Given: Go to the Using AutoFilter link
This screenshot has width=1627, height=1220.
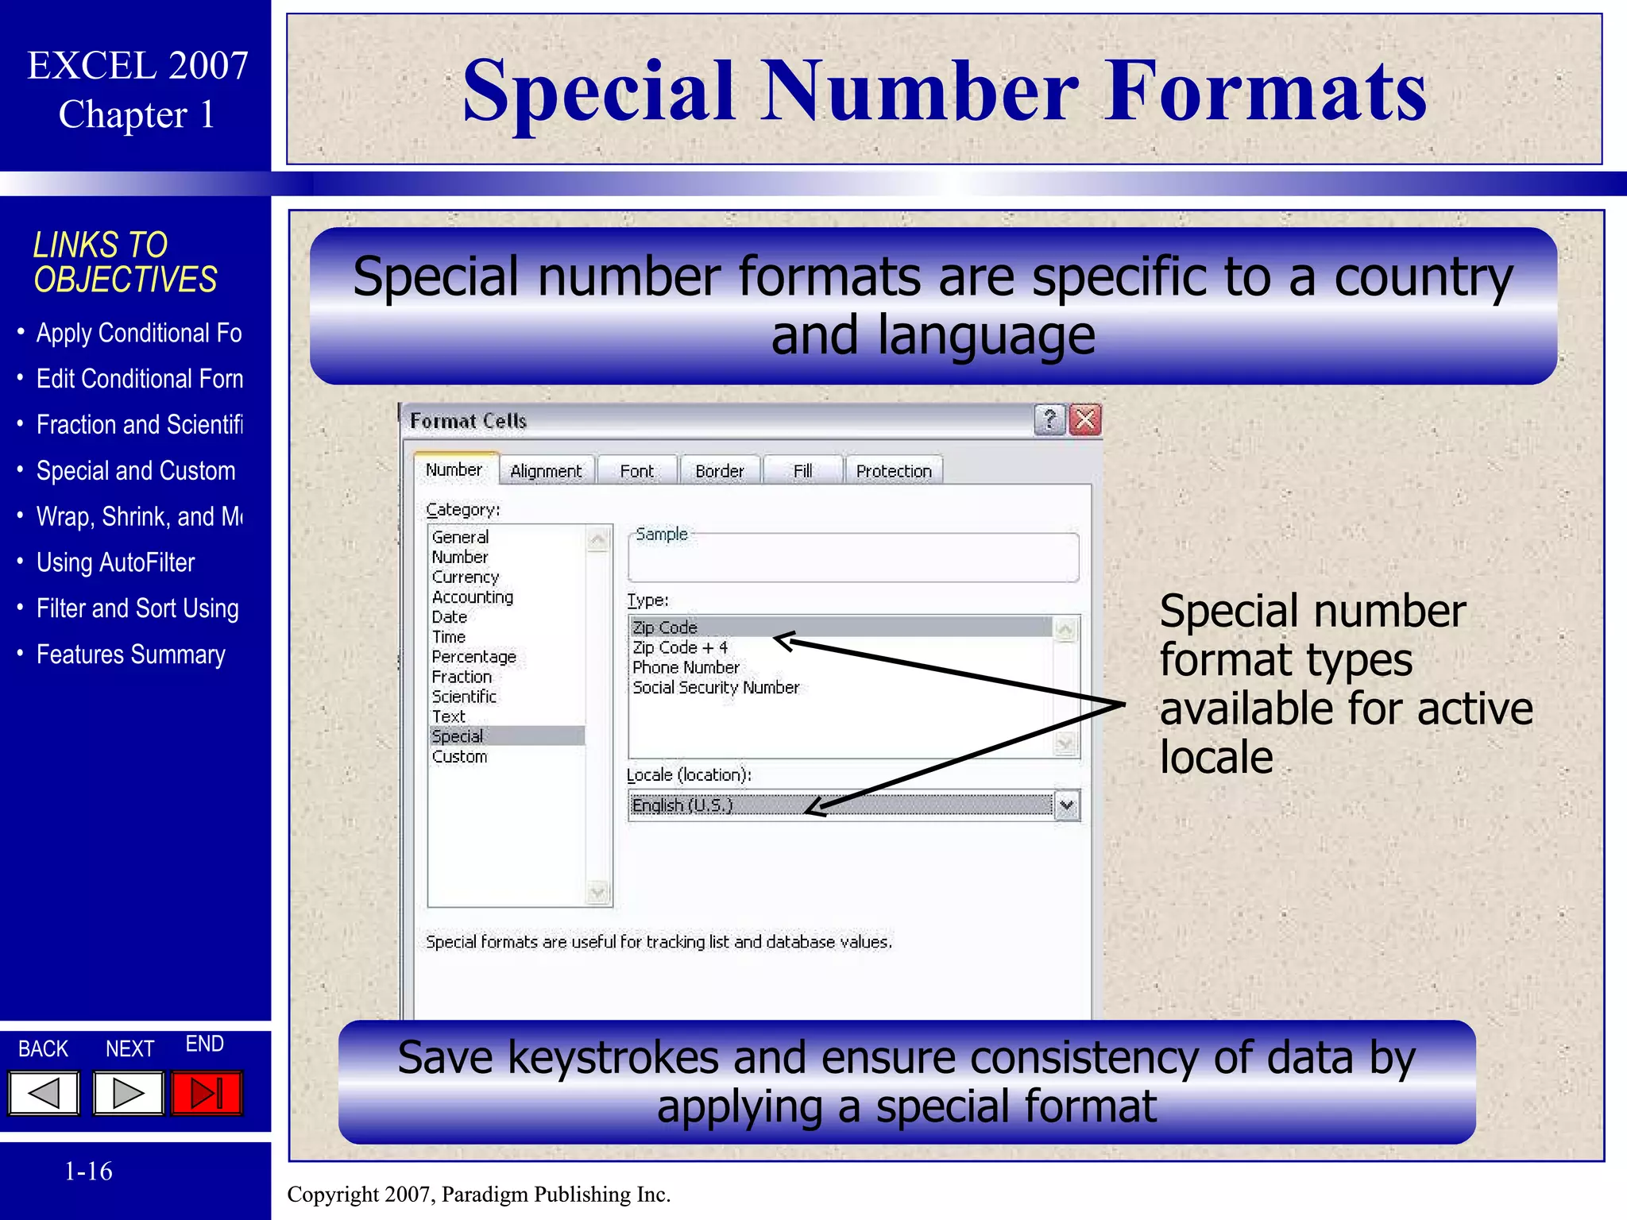Looking at the screenshot, I should 116,562.
